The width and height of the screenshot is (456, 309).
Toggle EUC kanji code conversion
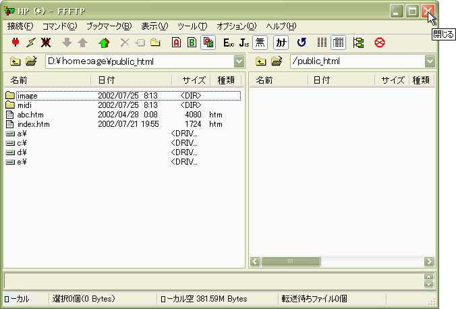point(229,43)
